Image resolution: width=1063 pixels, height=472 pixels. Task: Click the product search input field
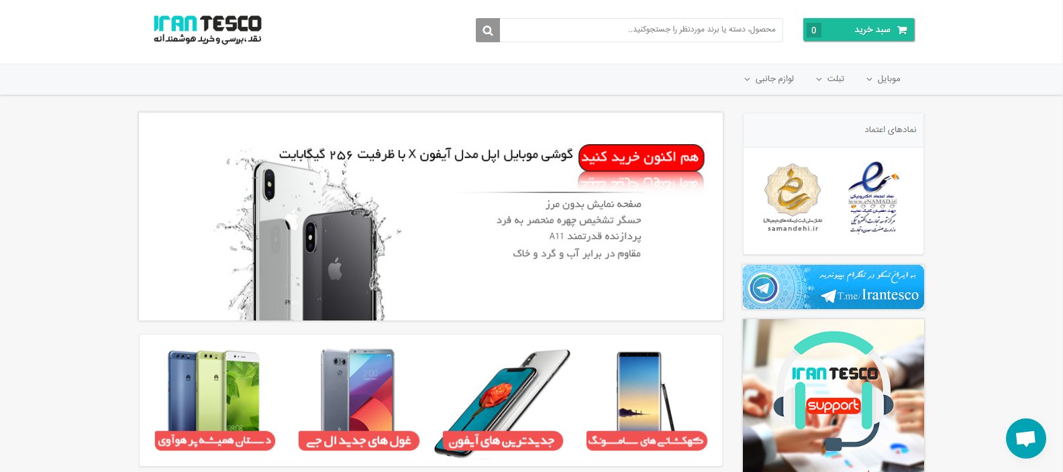tap(642, 30)
